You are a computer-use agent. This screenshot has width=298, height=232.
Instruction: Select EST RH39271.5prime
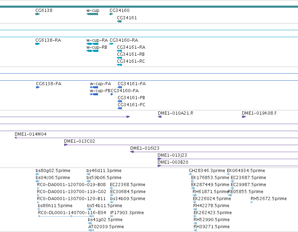[212, 227]
